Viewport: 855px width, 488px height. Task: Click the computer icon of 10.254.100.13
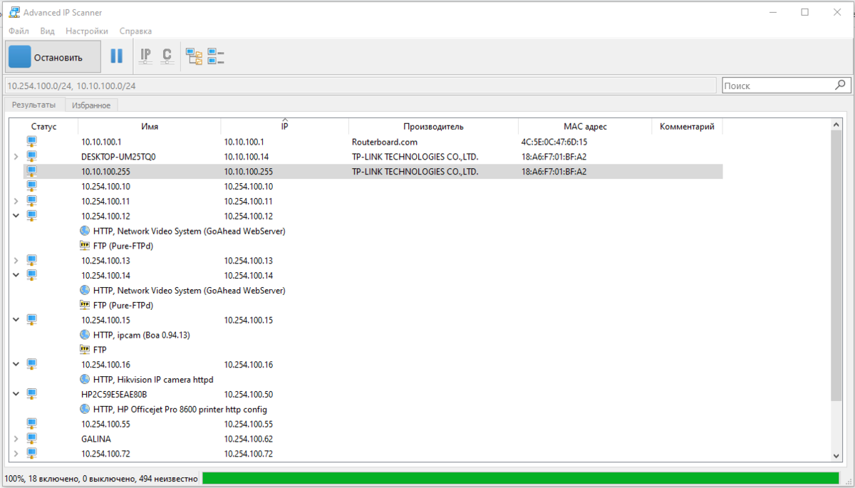point(31,260)
